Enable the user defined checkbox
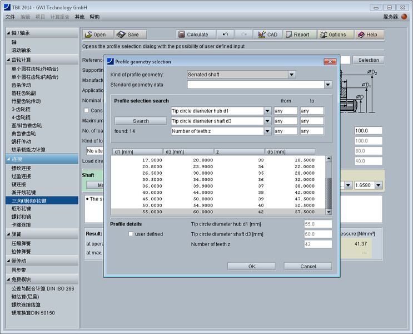 (131, 234)
